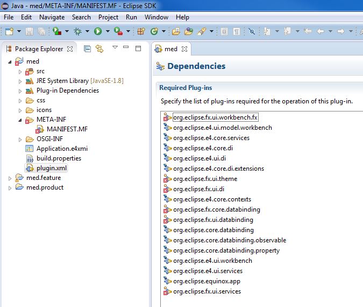Click the New Java Package icon
This screenshot has height=307, width=363.
tap(141, 31)
